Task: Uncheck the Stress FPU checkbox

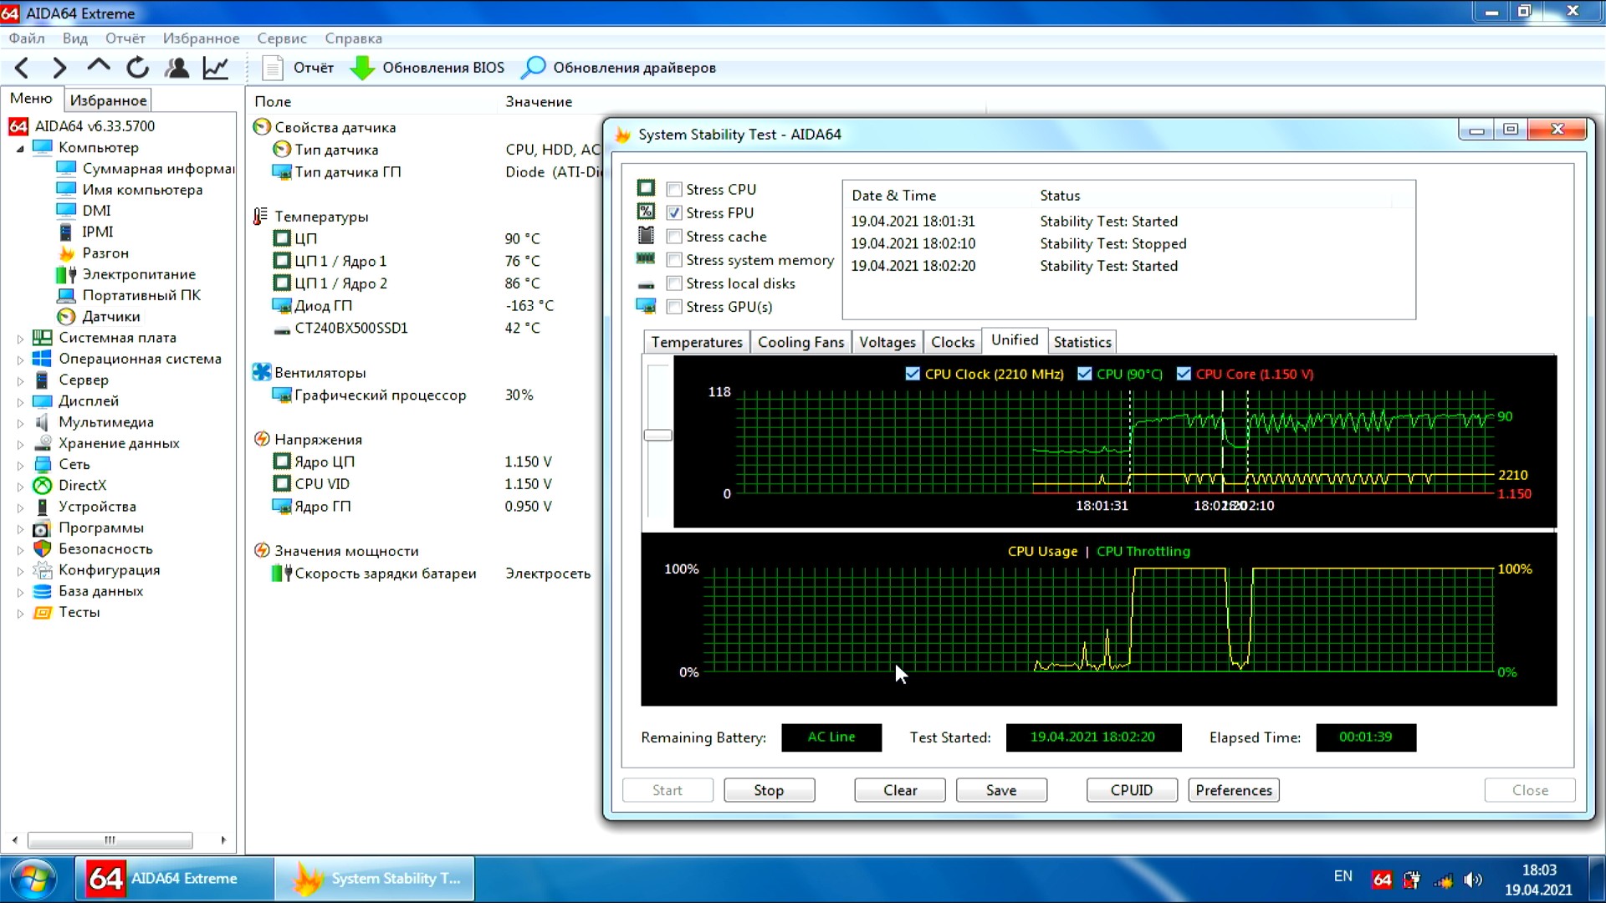Action: (x=674, y=213)
